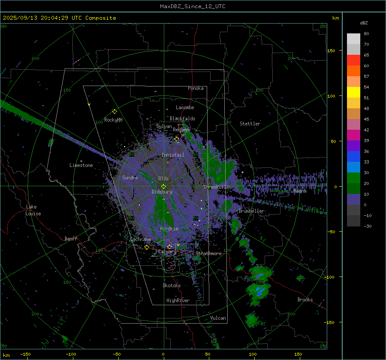Select the red 60–65 dBZ legend swatch
The width and height of the screenshot is (386, 360).
click(353, 60)
